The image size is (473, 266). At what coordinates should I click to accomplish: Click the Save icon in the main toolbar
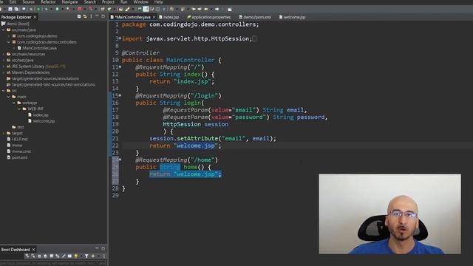coord(10,9)
